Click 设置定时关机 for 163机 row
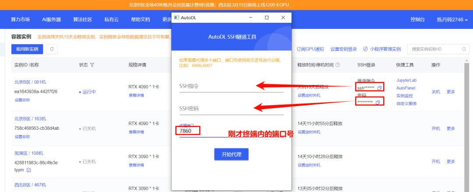 [309, 132]
